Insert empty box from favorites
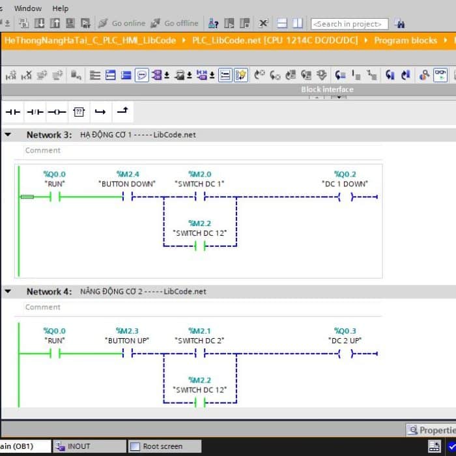Screen dimensions: 456x456 (79, 112)
